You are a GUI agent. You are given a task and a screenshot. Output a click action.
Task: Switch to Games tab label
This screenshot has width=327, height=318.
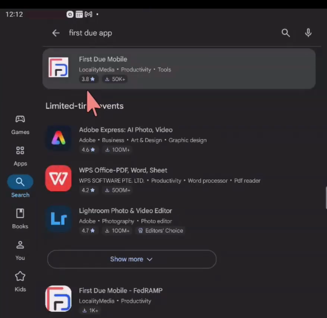pyautogui.click(x=20, y=132)
